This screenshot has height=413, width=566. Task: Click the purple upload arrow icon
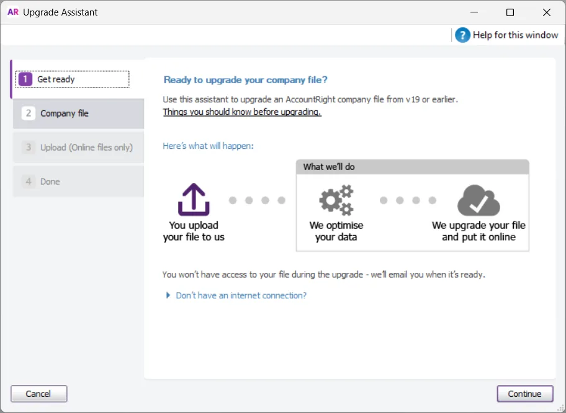(x=194, y=199)
